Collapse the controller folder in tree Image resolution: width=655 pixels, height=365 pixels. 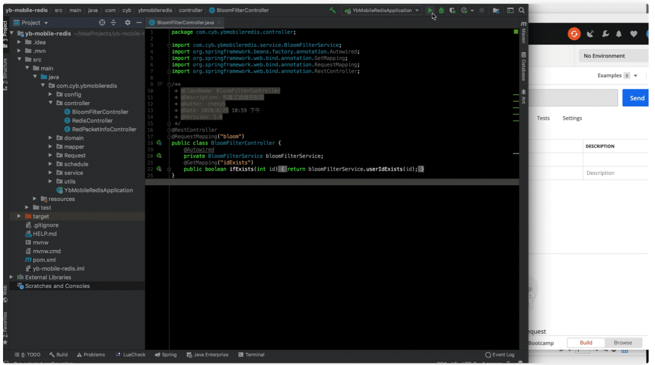tap(51, 103)
